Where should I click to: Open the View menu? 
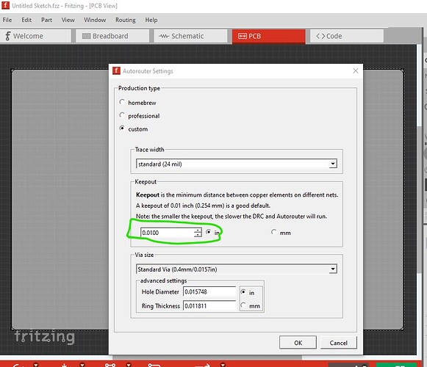pyautogui.click(x=68, y=20)
